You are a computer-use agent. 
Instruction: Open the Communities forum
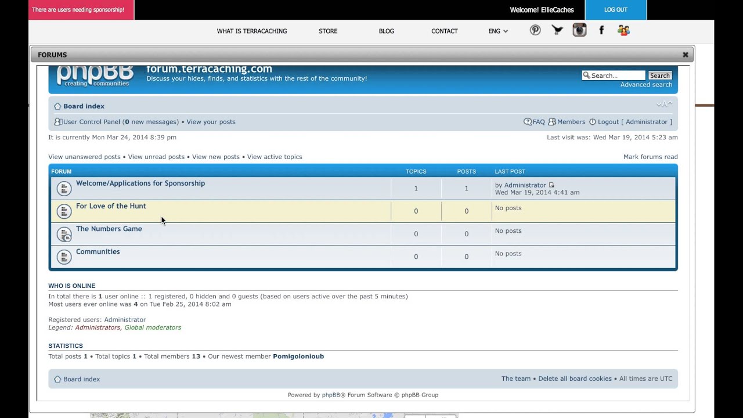98,251
